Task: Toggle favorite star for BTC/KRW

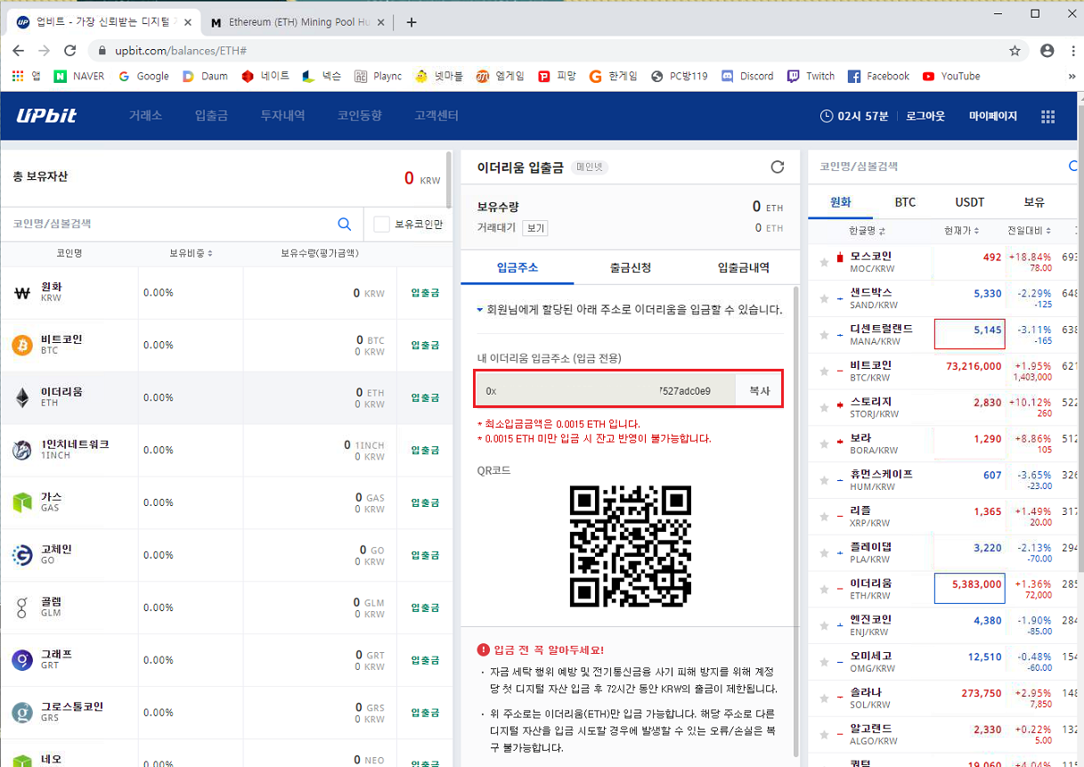Action: 825,371
